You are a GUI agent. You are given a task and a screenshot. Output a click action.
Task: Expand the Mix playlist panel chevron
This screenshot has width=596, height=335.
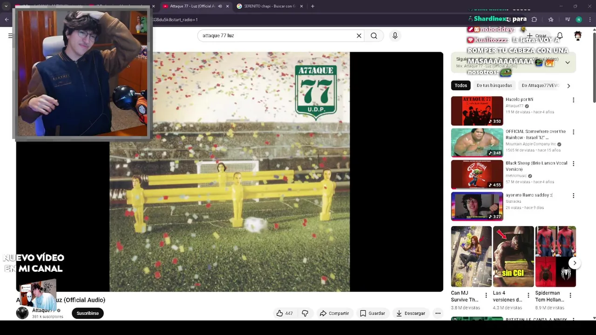coord(567,62)
